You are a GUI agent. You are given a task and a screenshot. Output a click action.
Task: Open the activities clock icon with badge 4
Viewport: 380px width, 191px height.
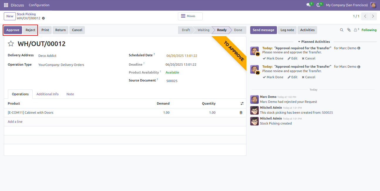click(318, 5)
